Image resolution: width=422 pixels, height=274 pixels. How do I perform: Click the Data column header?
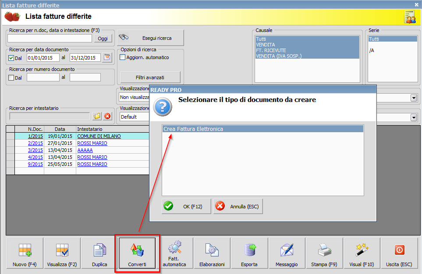tap(60, 129)
